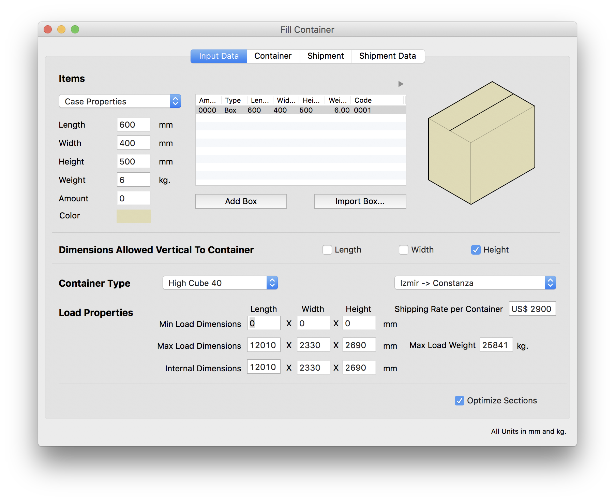The image size is (615, 501).
Task: Click the Shipping Rate field US$ 2900
Action: pyautogui.click(x=532, y=309)
